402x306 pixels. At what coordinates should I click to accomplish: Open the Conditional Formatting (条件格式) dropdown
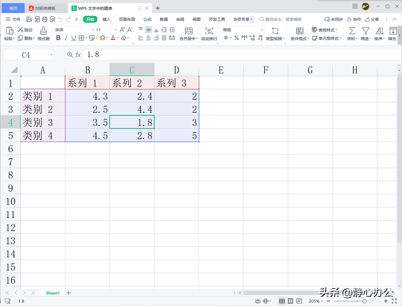[x=299, y=34]
